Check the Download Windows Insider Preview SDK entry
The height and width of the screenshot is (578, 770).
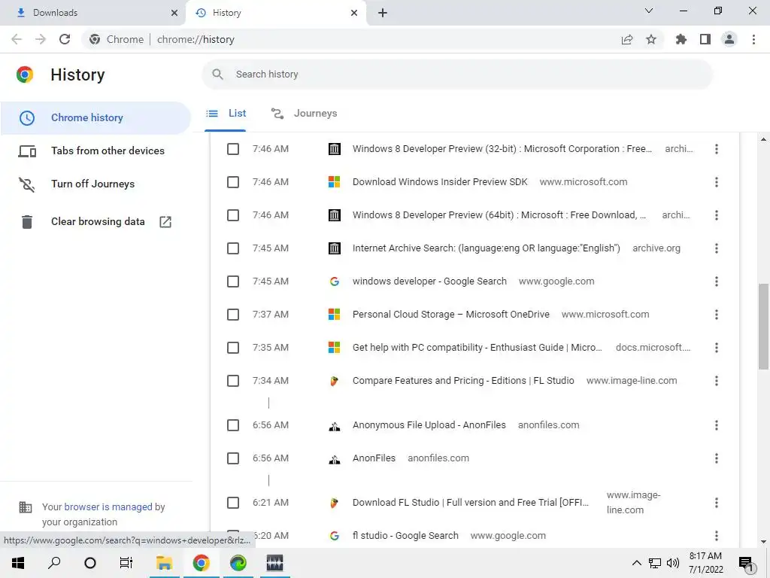pyautogui.click(x=233, y=182)
